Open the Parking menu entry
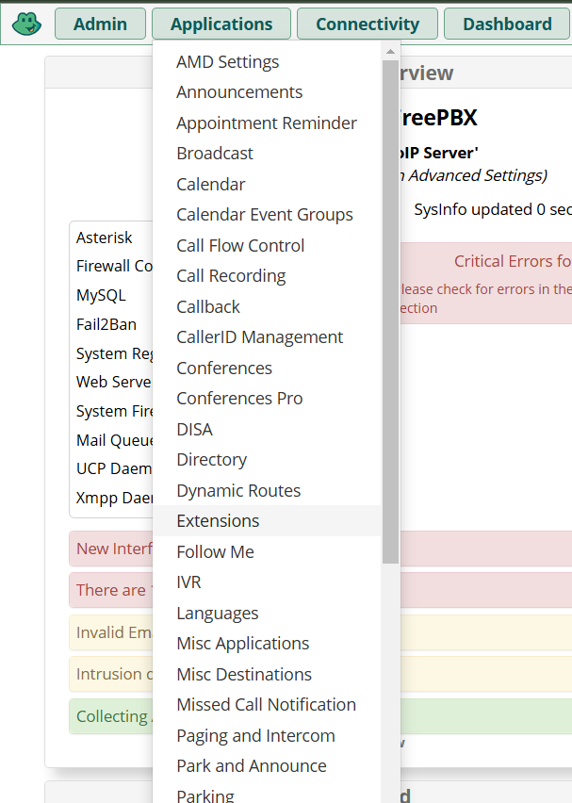This screenshot has height=803, width=572. 267,793
